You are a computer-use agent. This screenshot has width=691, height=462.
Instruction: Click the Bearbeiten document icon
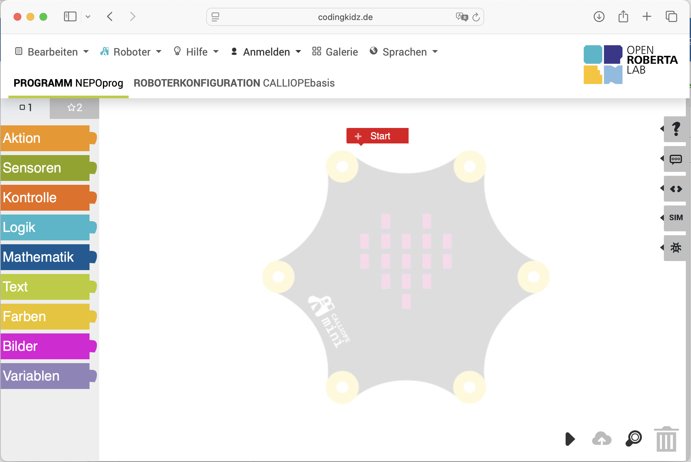[19, 51]
